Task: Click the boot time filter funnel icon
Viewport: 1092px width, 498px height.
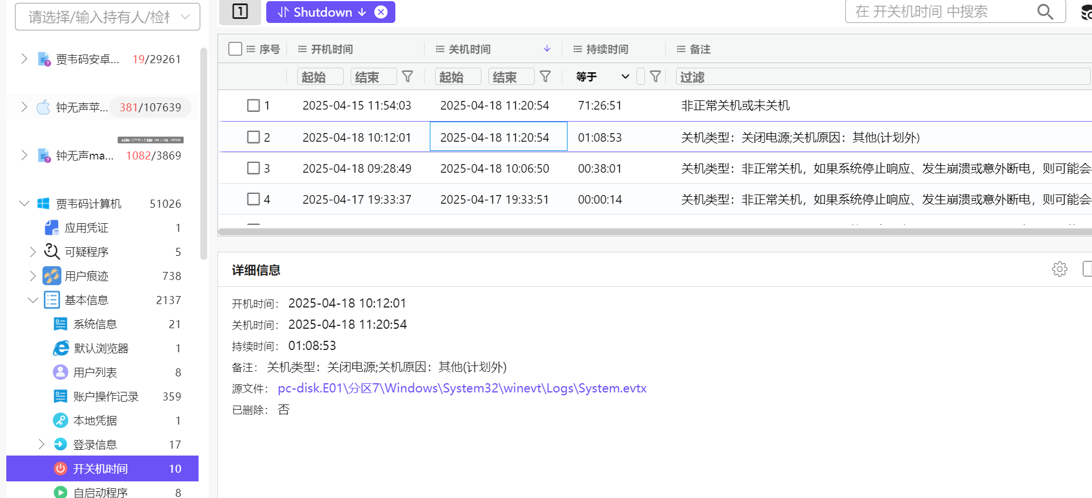Action: (407, 77)
